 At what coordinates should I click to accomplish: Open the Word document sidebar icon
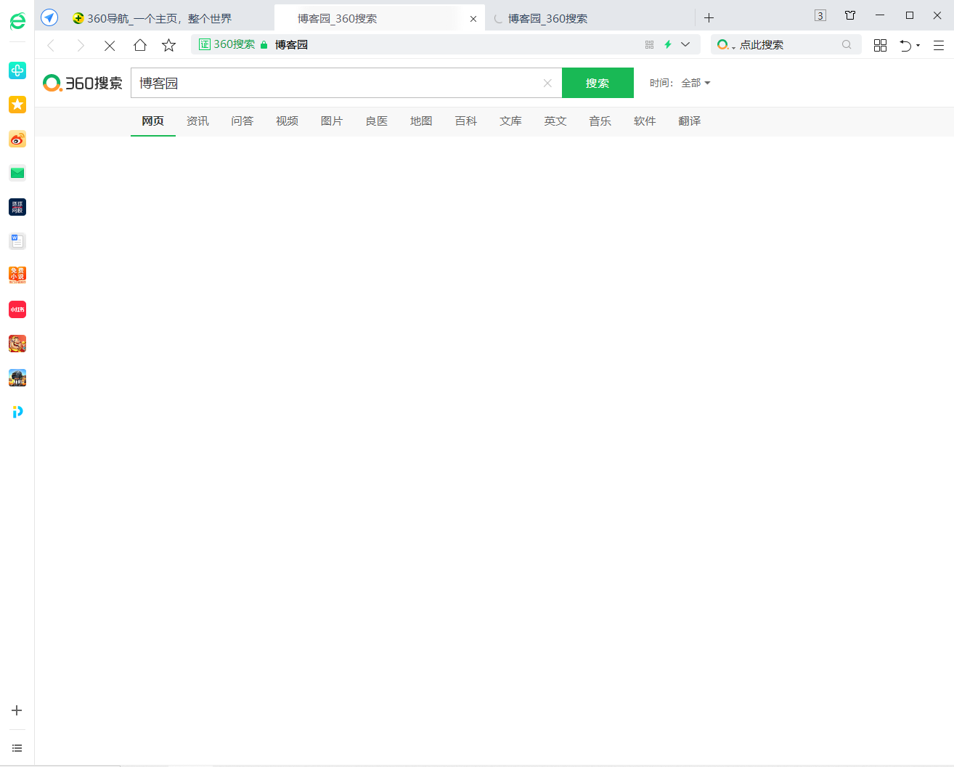pyautogui.click(x=17, y=241)
